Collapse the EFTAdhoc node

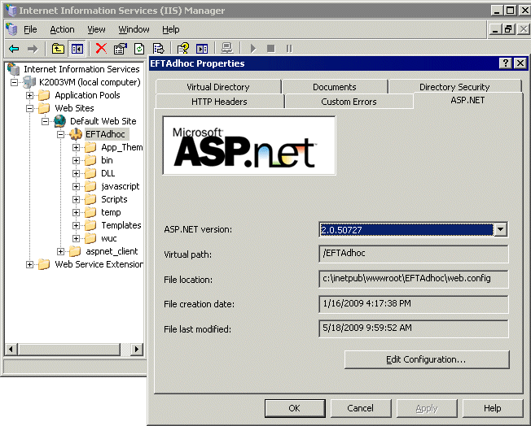pyautogui.click(x=60, y=135)
